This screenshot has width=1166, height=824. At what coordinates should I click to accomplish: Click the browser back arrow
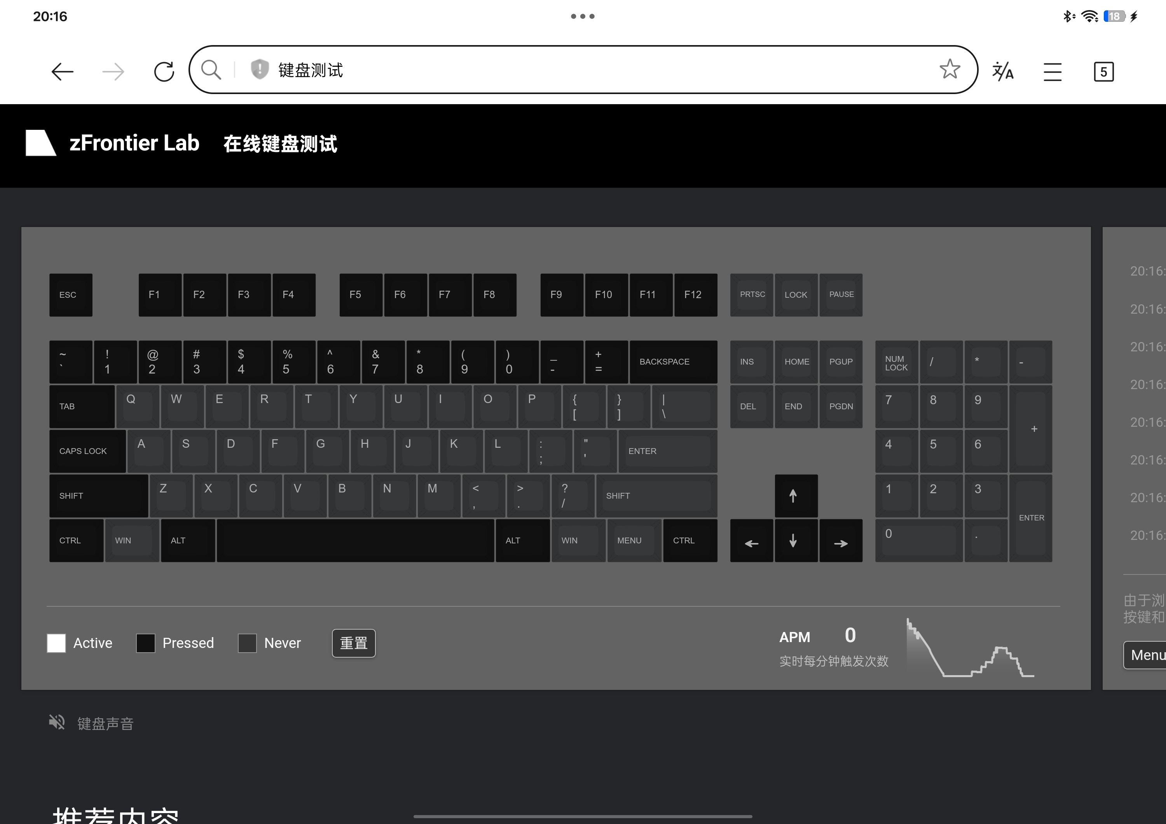point(63,72)
